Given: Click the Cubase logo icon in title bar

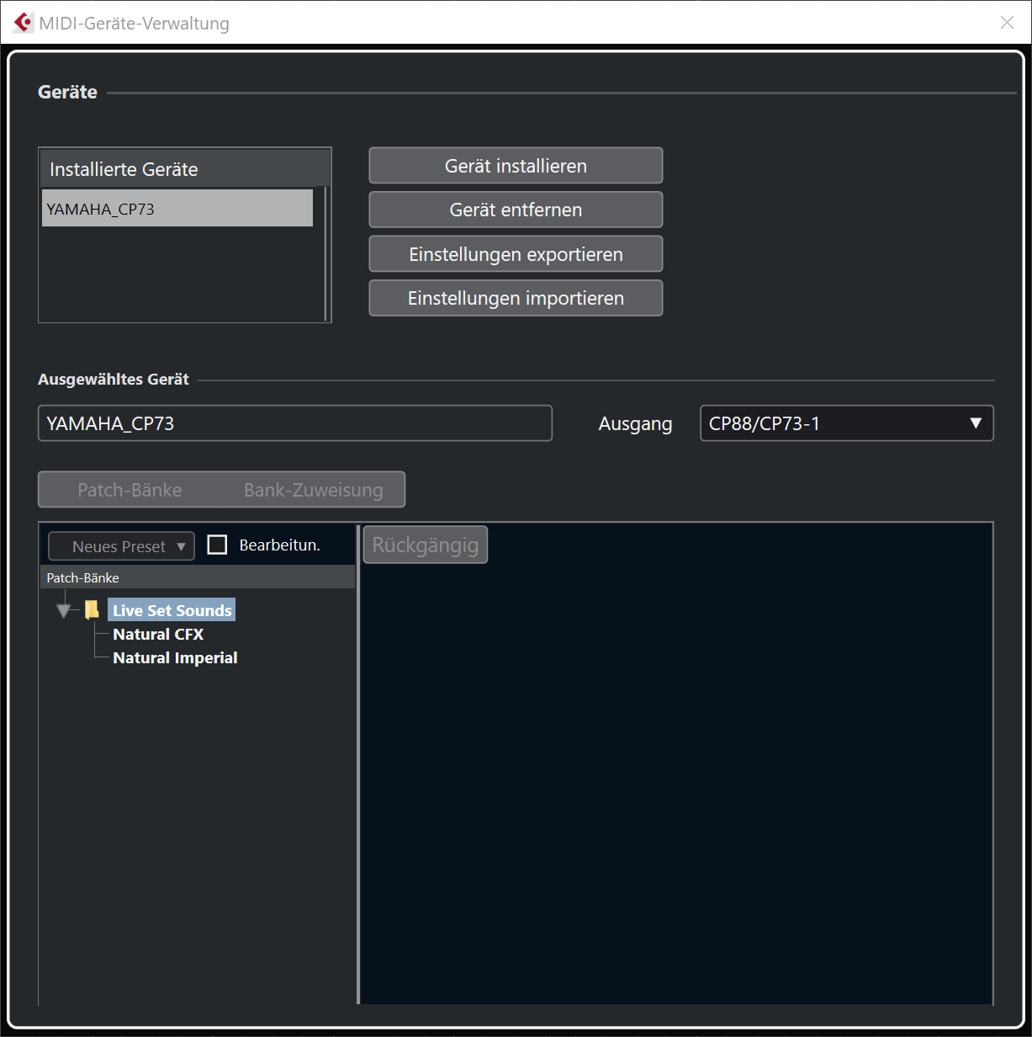Looking at the screenshot, I should click(x=24, y=23).
